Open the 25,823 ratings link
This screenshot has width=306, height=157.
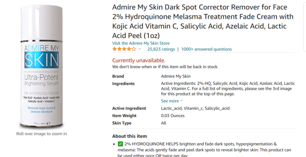(161, 49)
